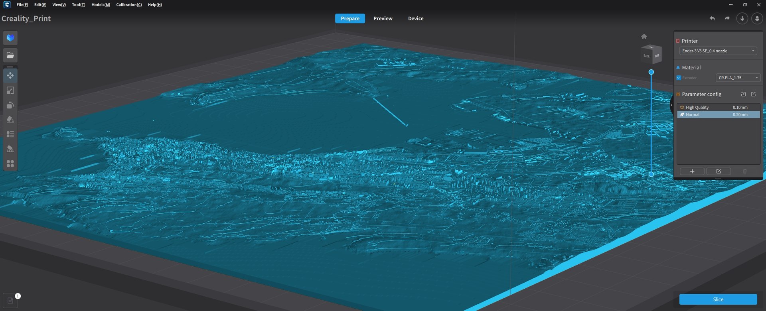This screenshot has width=766, height=311.
Task: Click the bottom handle of vertical slider
Action: [x=651, y=174]
